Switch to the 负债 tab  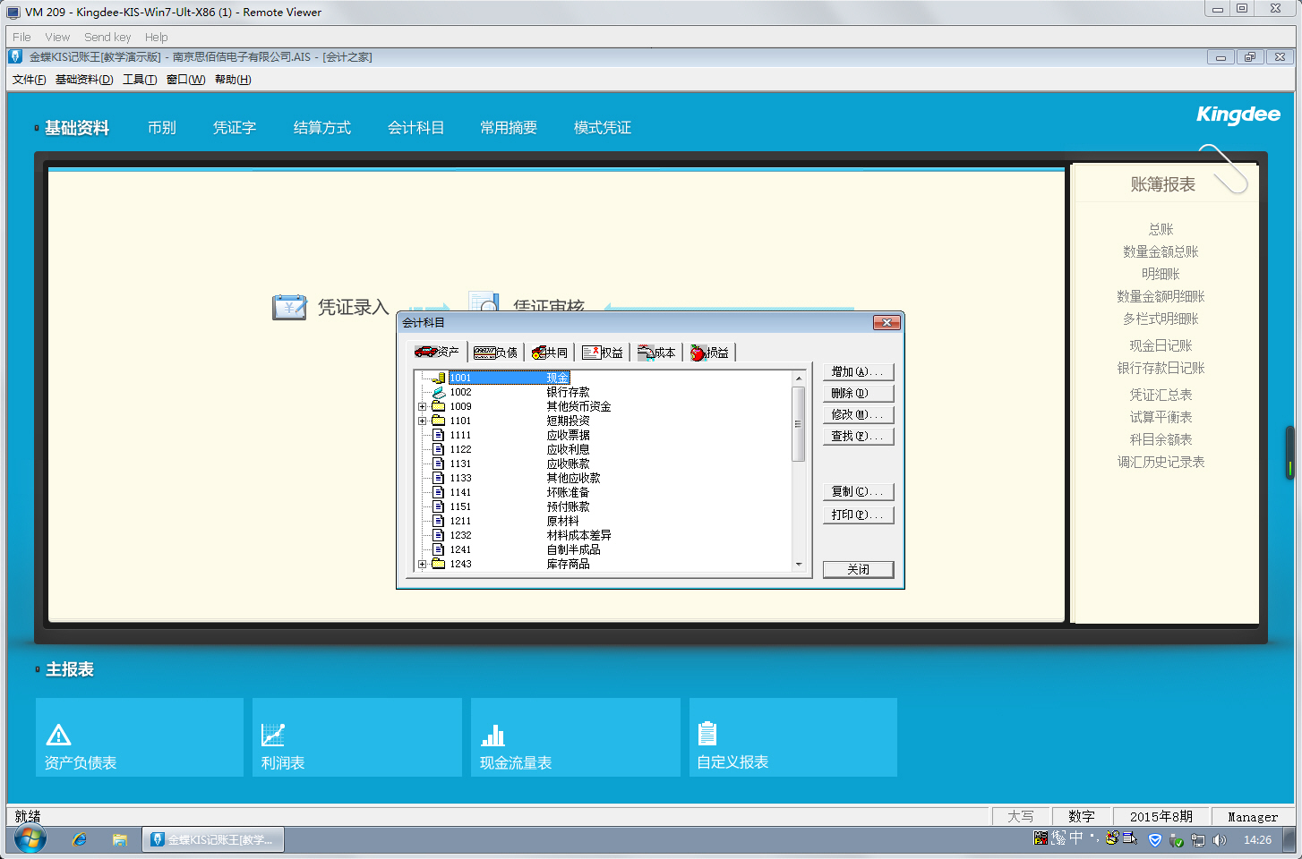[496, 353]
